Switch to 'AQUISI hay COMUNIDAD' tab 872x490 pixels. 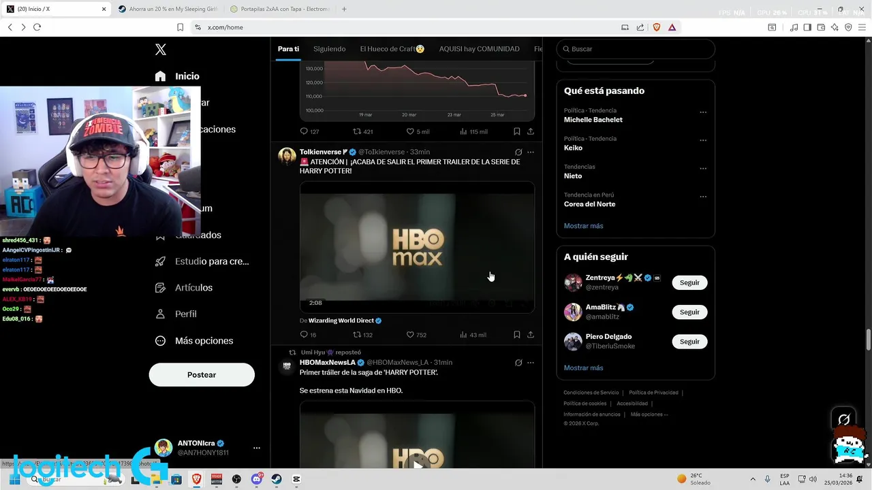click(479, 49)
